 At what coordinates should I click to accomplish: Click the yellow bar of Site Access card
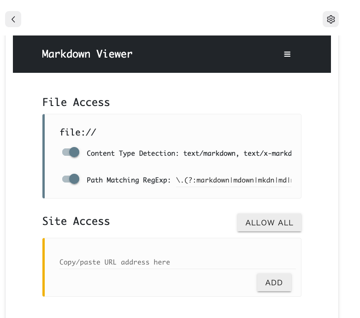pos(44,267)
